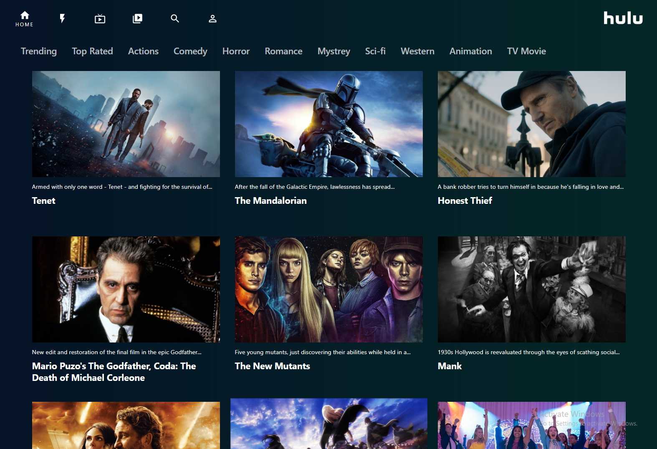
Task: Click the Tenet title text
Action: click(x=44, y=201)
